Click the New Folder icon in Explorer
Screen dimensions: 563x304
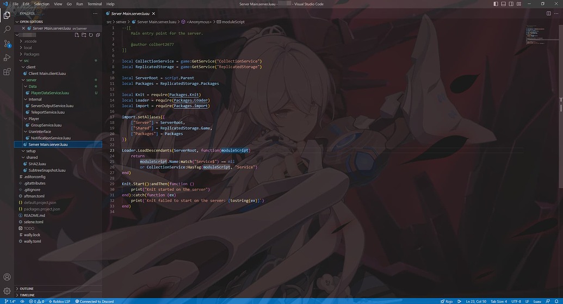[x=84, y=35]
